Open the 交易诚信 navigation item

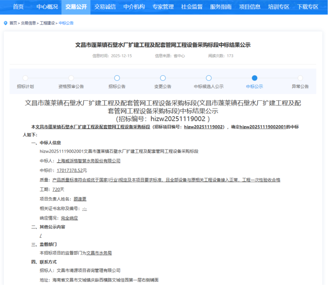pyautogui.click(x=105, y=7)
